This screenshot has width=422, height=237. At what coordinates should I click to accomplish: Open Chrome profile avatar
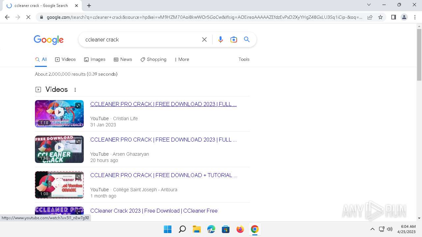[404, 17]
